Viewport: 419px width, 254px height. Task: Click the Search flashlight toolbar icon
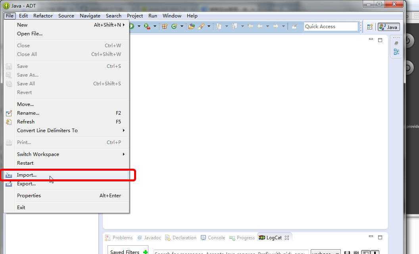coord(202,26)
